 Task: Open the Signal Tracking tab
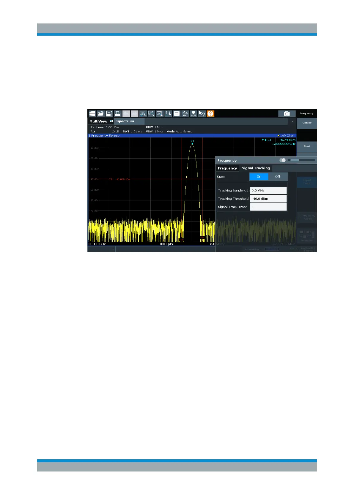point(256,168)
